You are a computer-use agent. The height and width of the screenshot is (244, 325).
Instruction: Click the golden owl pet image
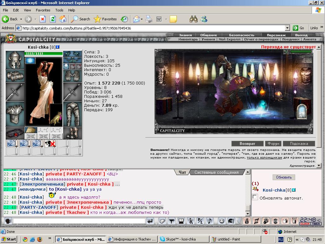(56, 115)
